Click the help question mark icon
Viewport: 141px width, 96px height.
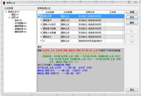pyautogui.click(x=129, y=2)
